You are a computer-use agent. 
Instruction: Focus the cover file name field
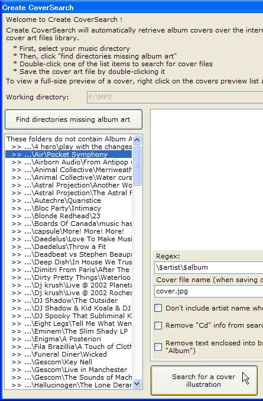click(x=209, y=292)
